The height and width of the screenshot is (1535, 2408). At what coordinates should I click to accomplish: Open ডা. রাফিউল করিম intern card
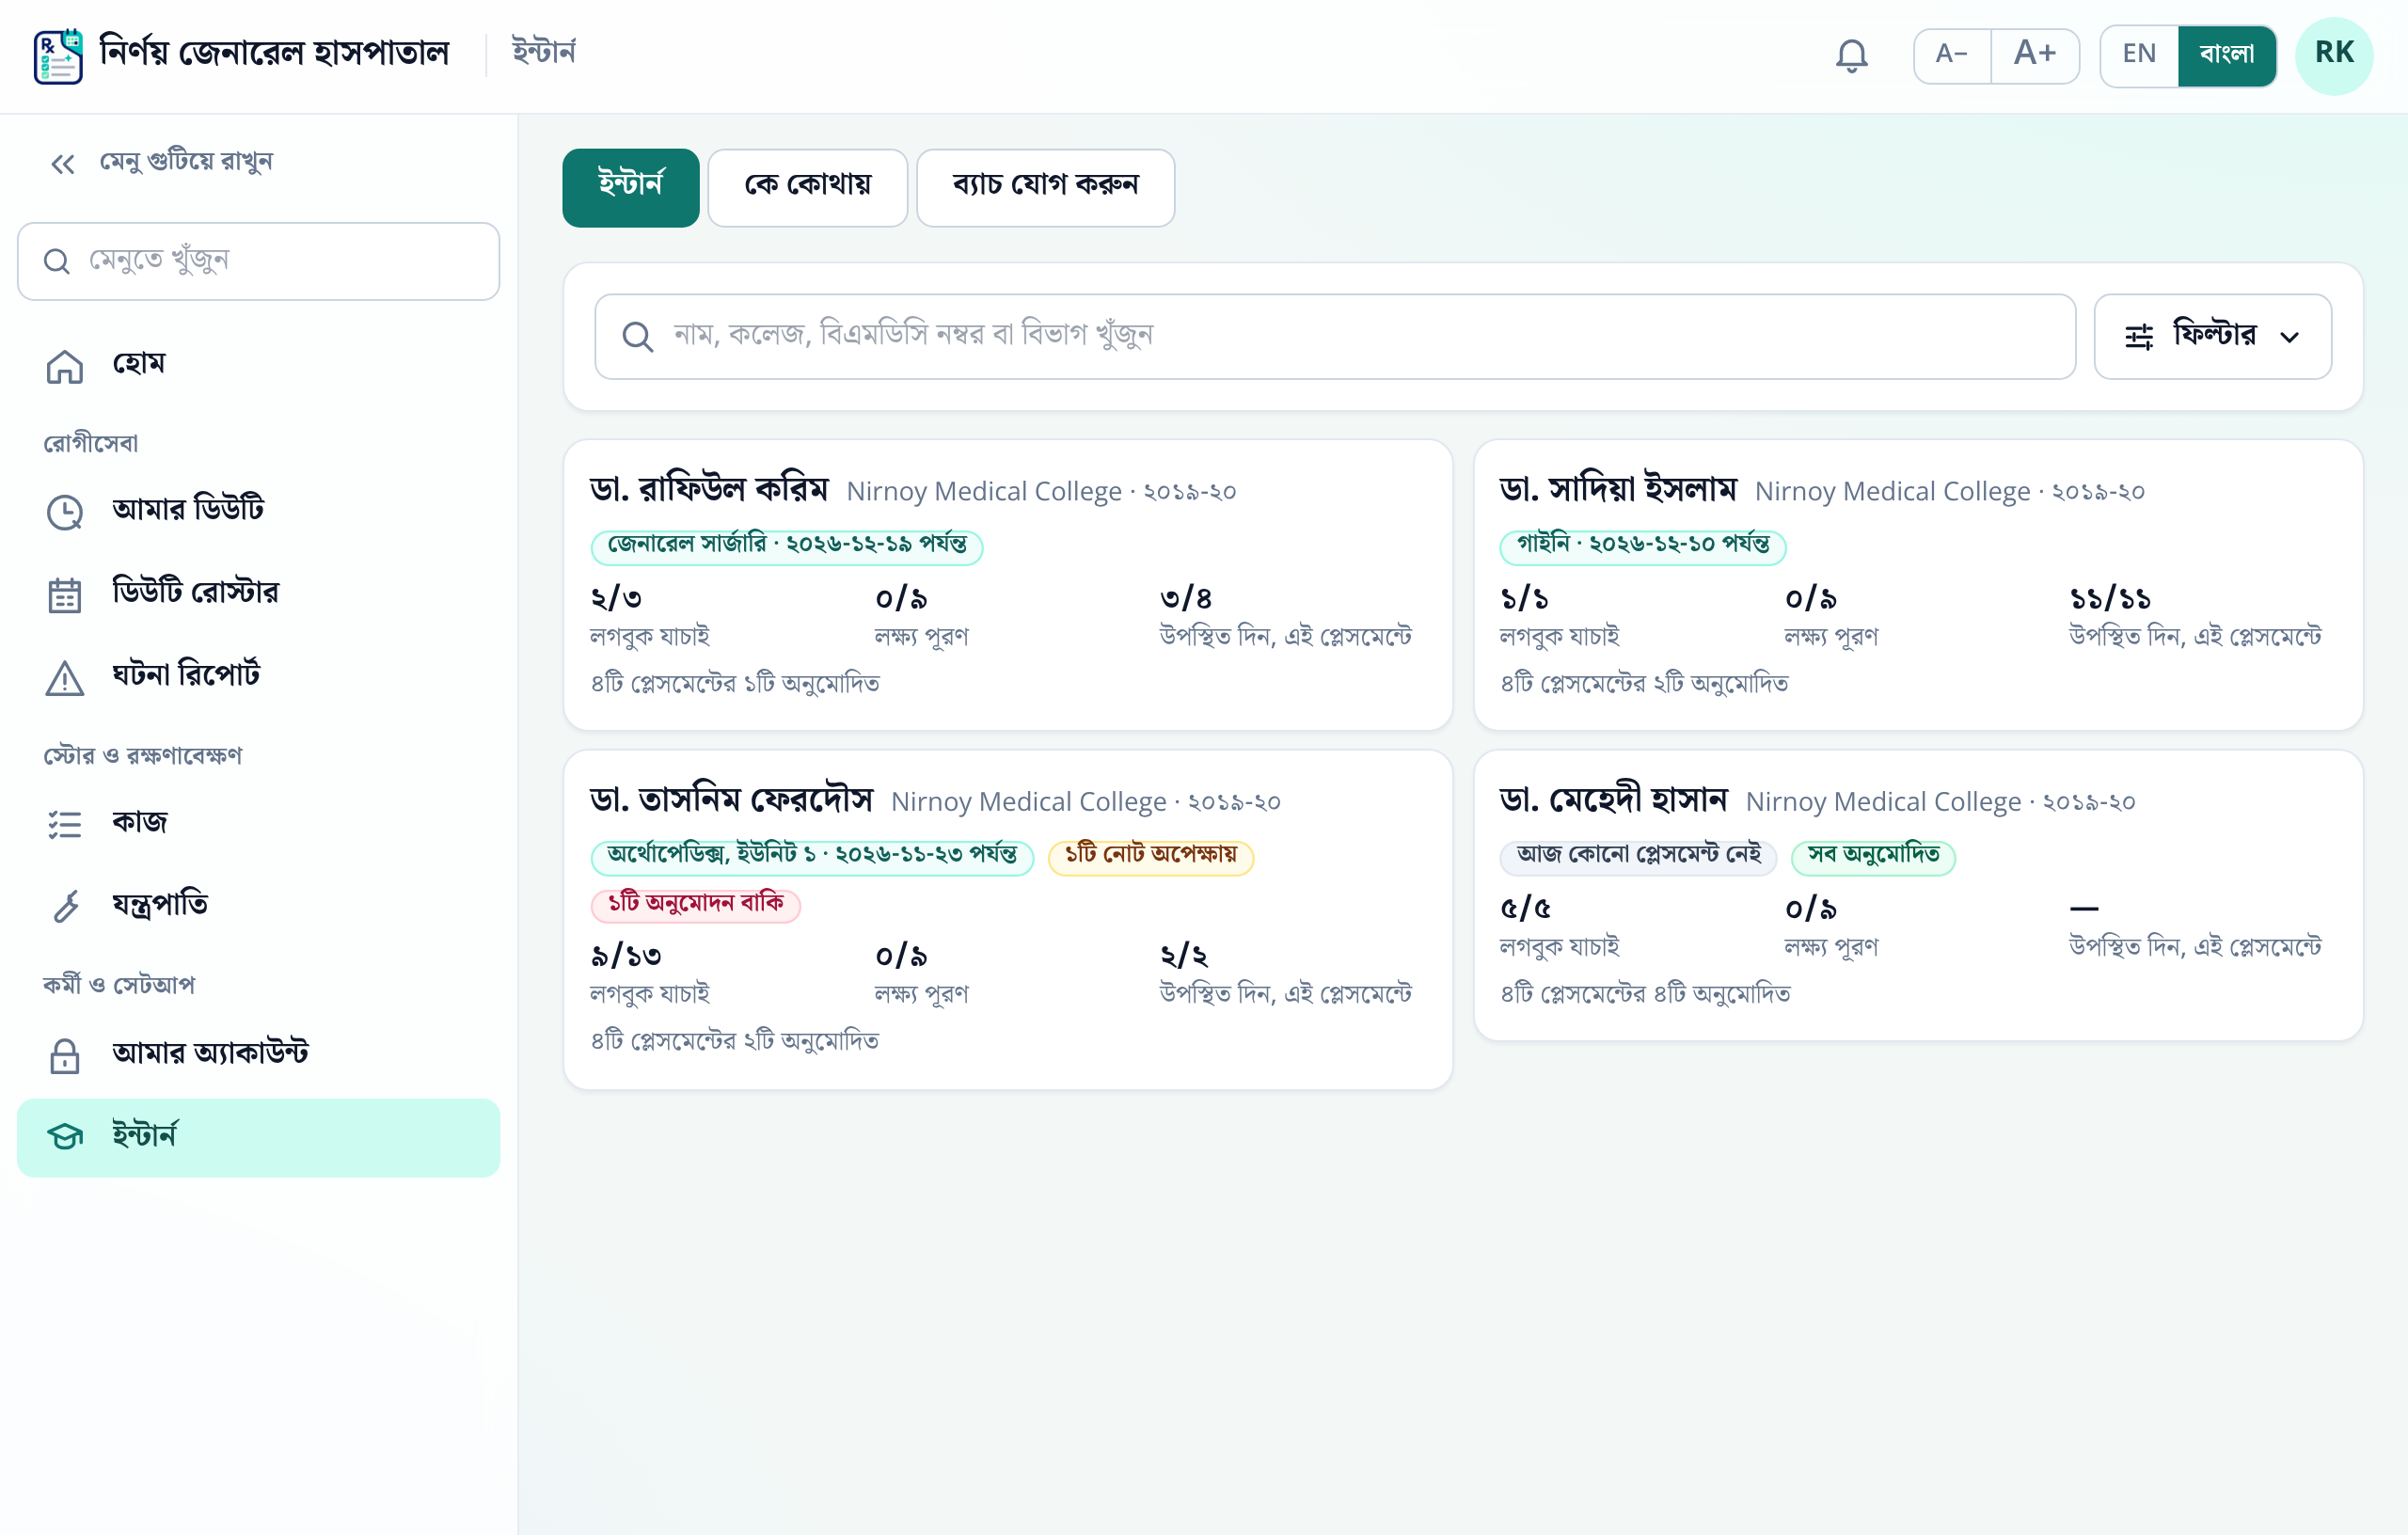coord(1007,585)
